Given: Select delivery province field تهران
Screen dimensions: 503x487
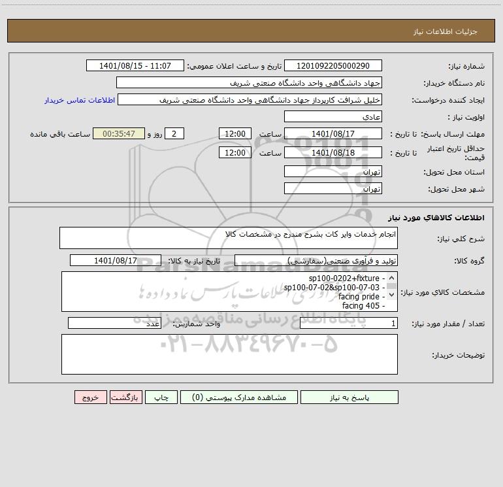Looking at the screenshot, I should 333,172.
